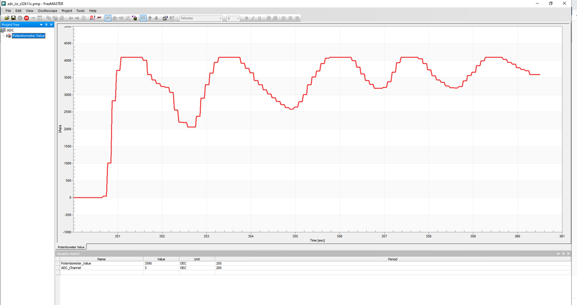
Task: Switch to the Potentiometer Value tab below chart
Action: click(71, 247)
